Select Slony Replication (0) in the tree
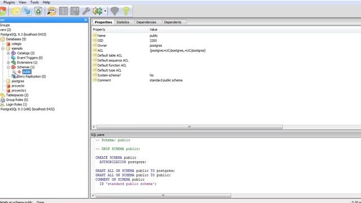The width and height of the screenshot is (361, 203). (x=32, y=77)
